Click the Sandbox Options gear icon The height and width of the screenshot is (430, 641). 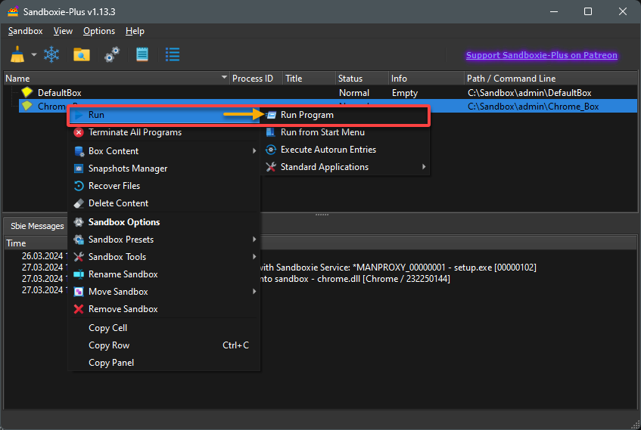point(79,222)
